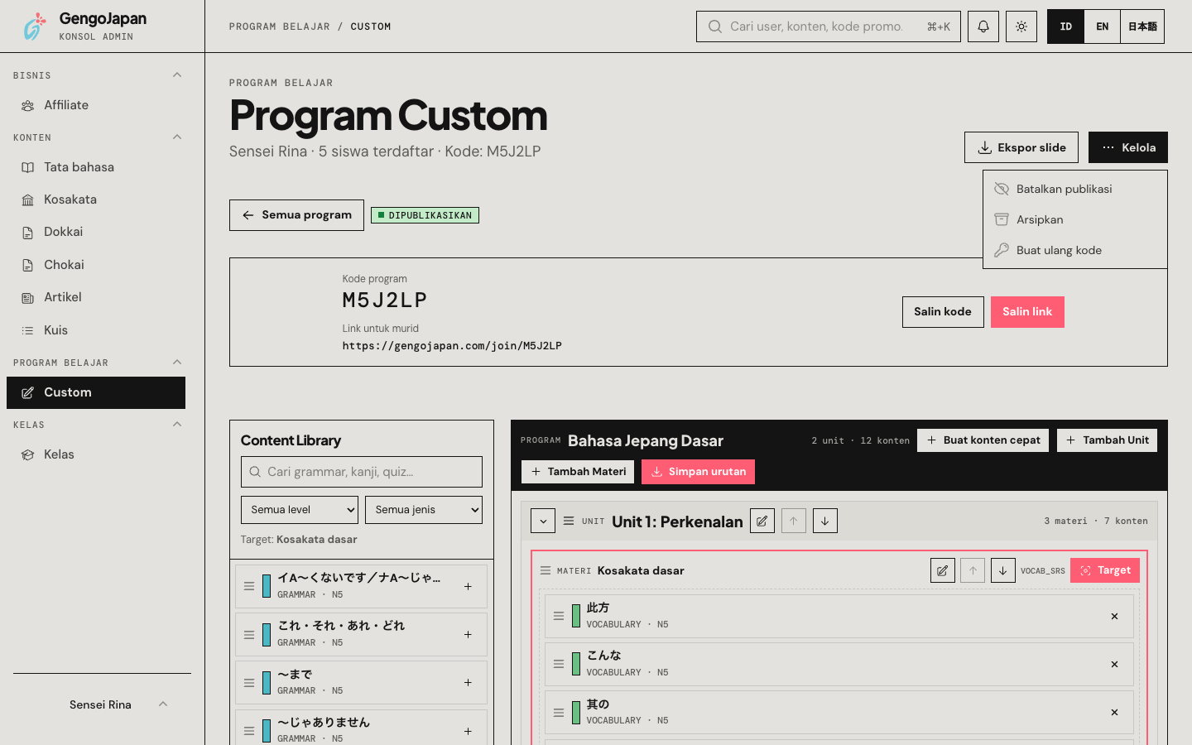Toggle the light/dark theme sun icon
1192x745 pixels.
(x=1021, y=26)
